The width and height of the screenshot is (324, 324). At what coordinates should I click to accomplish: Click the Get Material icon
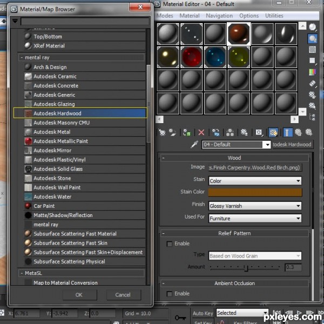pos(162,132)
